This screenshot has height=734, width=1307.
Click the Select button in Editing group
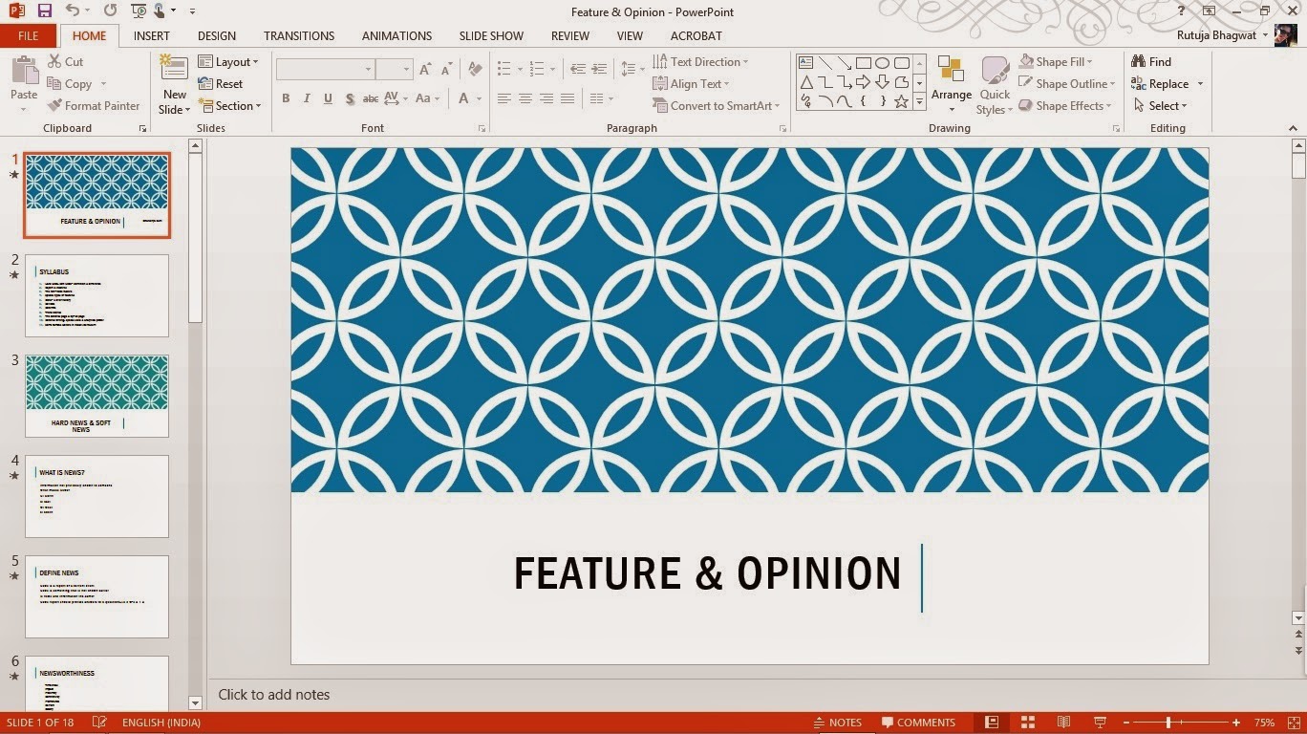click(x=1161, y=105)
